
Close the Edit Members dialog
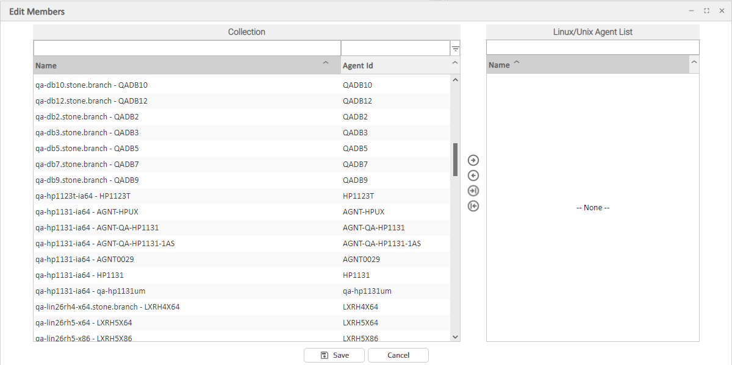pos(721,11)
